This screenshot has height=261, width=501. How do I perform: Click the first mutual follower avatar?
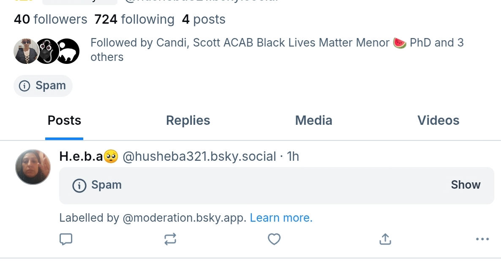26,51
